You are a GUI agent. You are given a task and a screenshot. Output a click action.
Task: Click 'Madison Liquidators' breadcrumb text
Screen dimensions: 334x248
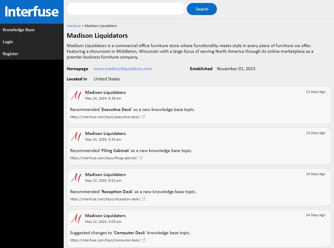pyautogui.click(x=101, y=26)
